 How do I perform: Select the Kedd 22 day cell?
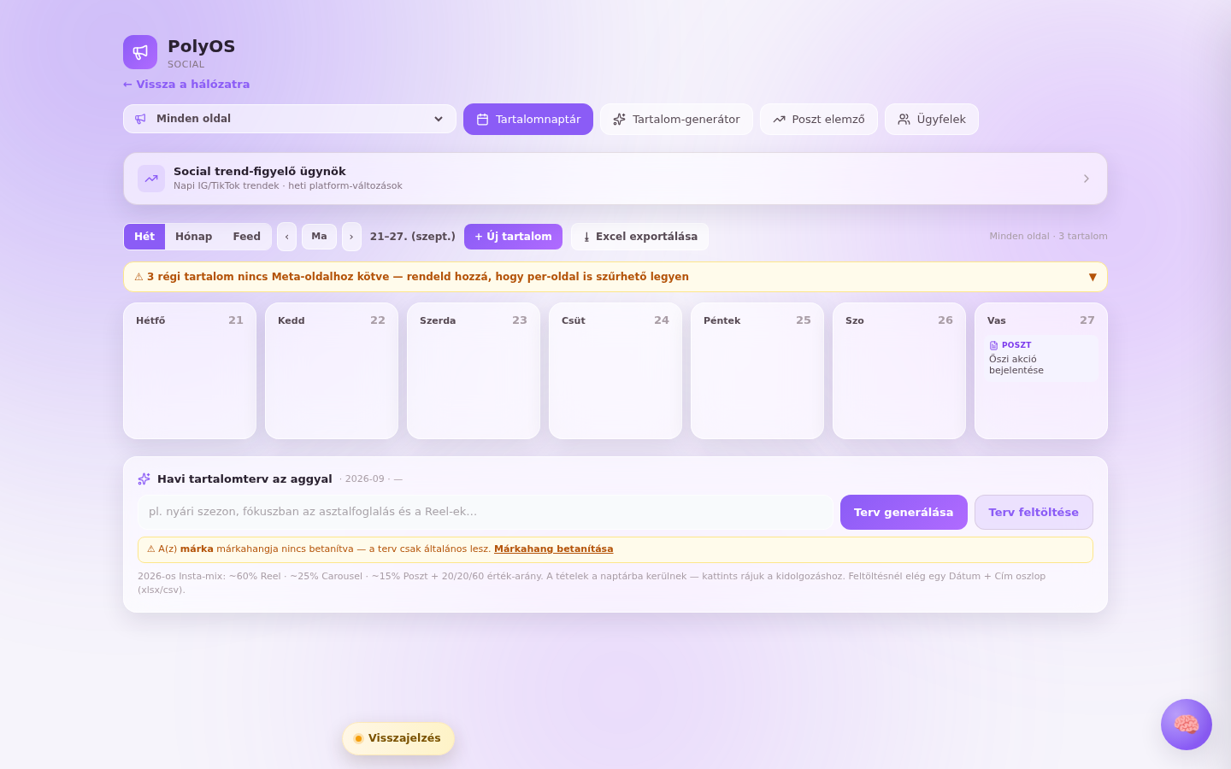pos(332,371)
